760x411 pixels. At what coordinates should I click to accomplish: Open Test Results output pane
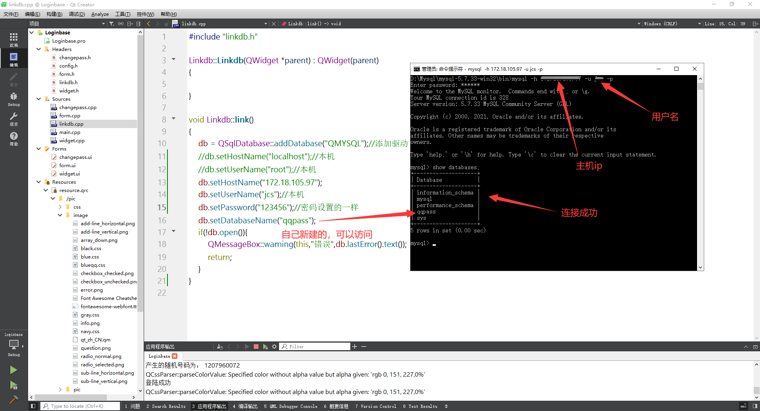(420, 406)
